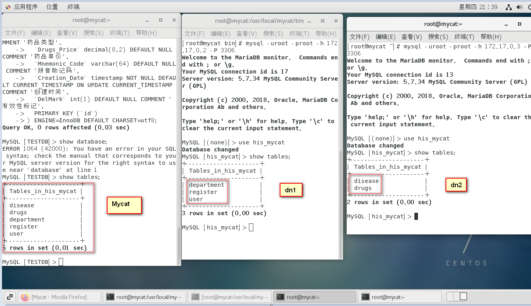Open 查看(V) menu in the right terminal
Screen dimensions: 531x306
pos(412,37)
